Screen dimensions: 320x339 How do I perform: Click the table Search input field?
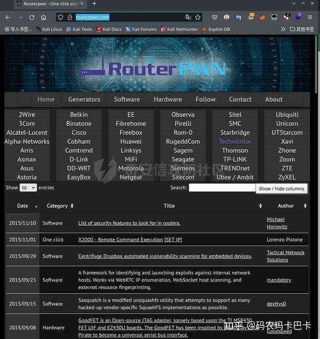[222, 188]
